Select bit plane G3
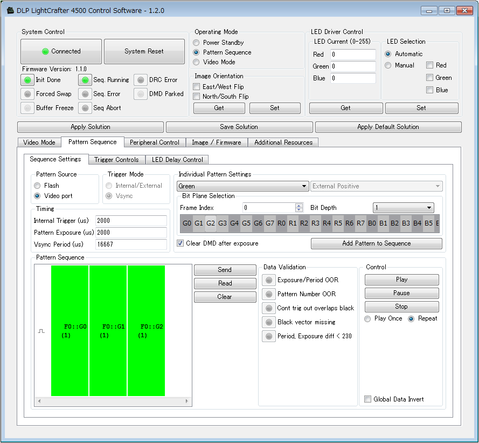This screenshot has height=443, width=479. pos(223,223)
